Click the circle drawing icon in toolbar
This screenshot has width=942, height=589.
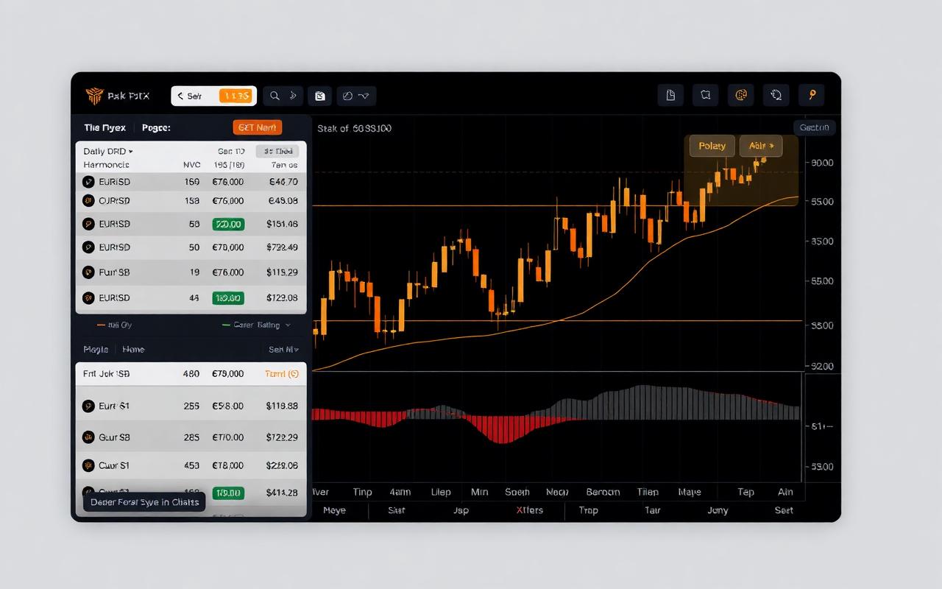(348, 96)
